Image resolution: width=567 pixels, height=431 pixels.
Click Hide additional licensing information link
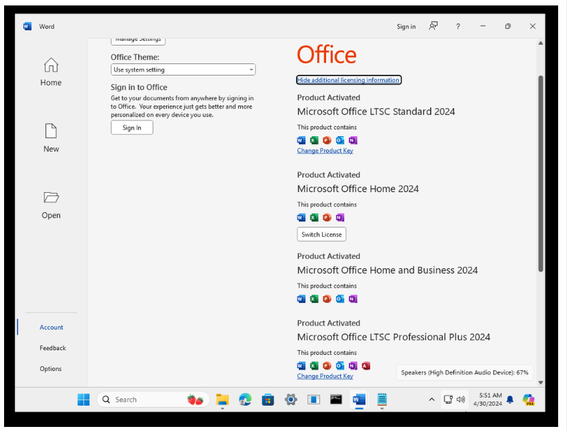tap(349, 80)
